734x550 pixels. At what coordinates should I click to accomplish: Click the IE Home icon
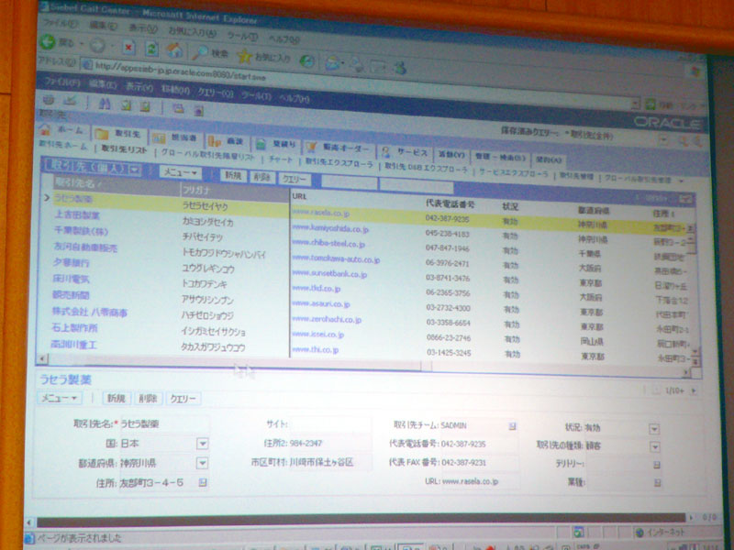[174, 49]
